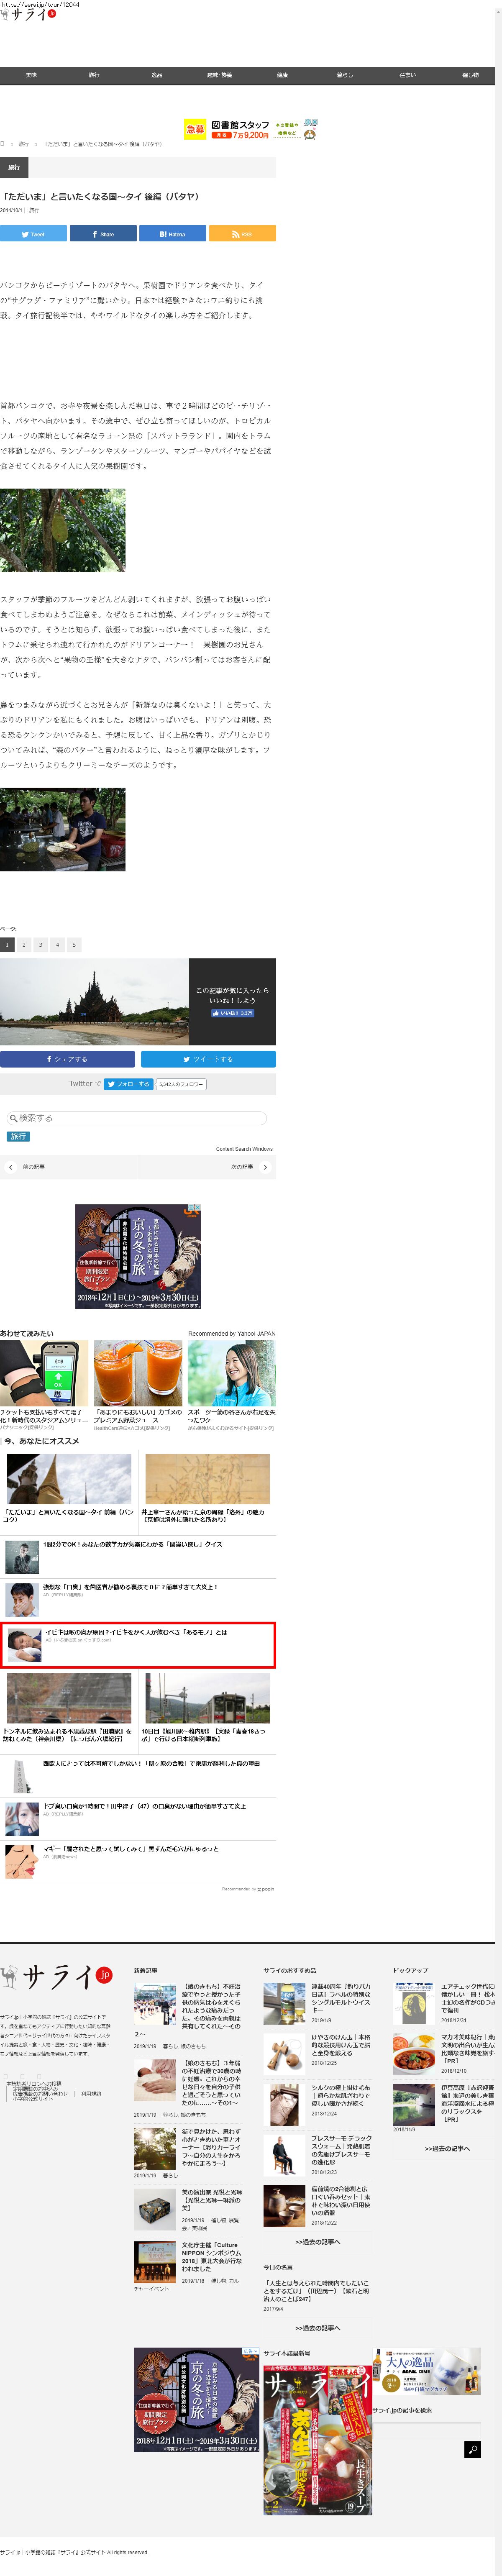Screen dimensions: 502x2576
Task: Open the マギー 黒ずんだ毛穴 ad link
Action: point(131,1848)
